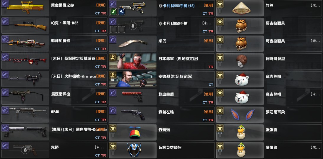Click 使用 for 帕克・黑爾-M82 rifle
The height and width of the screenshot is (159, 323).
(x=101, y=23)
